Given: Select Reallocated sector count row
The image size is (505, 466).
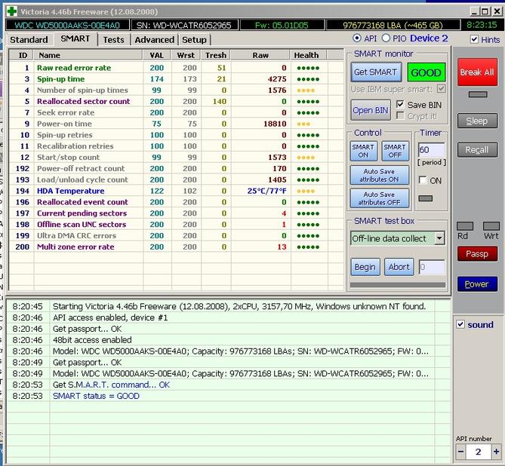Looking at the screenshot, I should [x=176, y=101].
